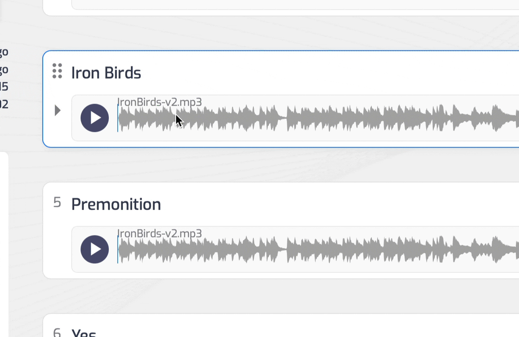Click the IronBirds-v2.mp3 filename under Premonition

160,233
